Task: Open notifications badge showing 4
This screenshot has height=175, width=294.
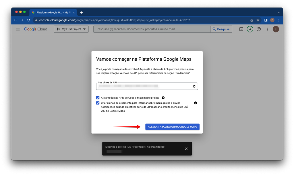Action: 250,29
